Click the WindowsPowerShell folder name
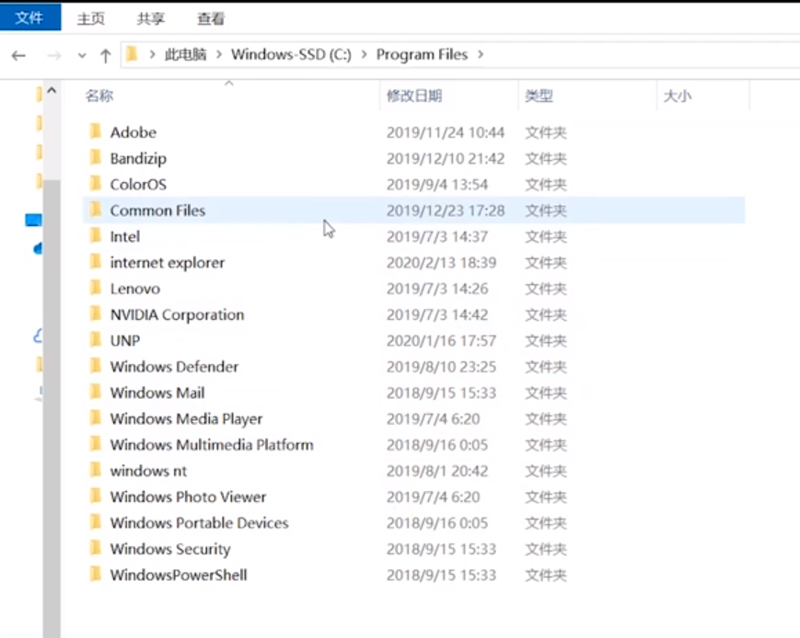The width and height of the screenshot is (800, 638). (179, 575)
